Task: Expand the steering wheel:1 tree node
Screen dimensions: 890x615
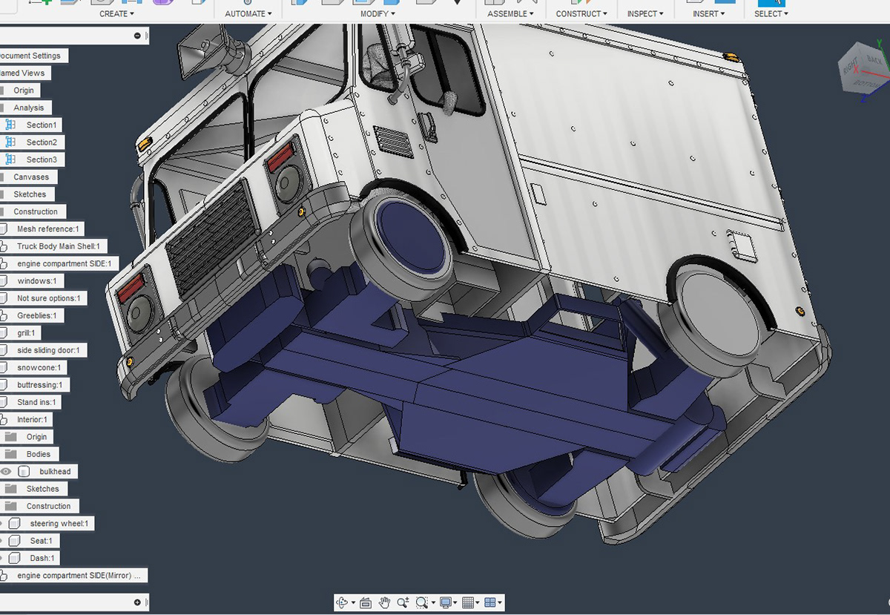Action: (2, 524)
